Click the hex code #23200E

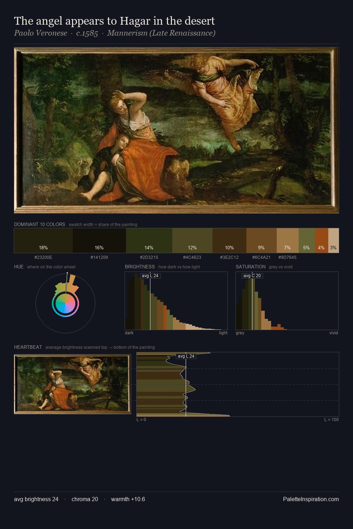click(43, 257)
